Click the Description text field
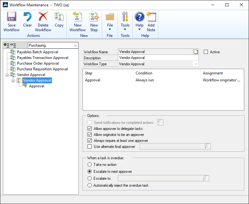249x204 pixels. coord(158,58)
